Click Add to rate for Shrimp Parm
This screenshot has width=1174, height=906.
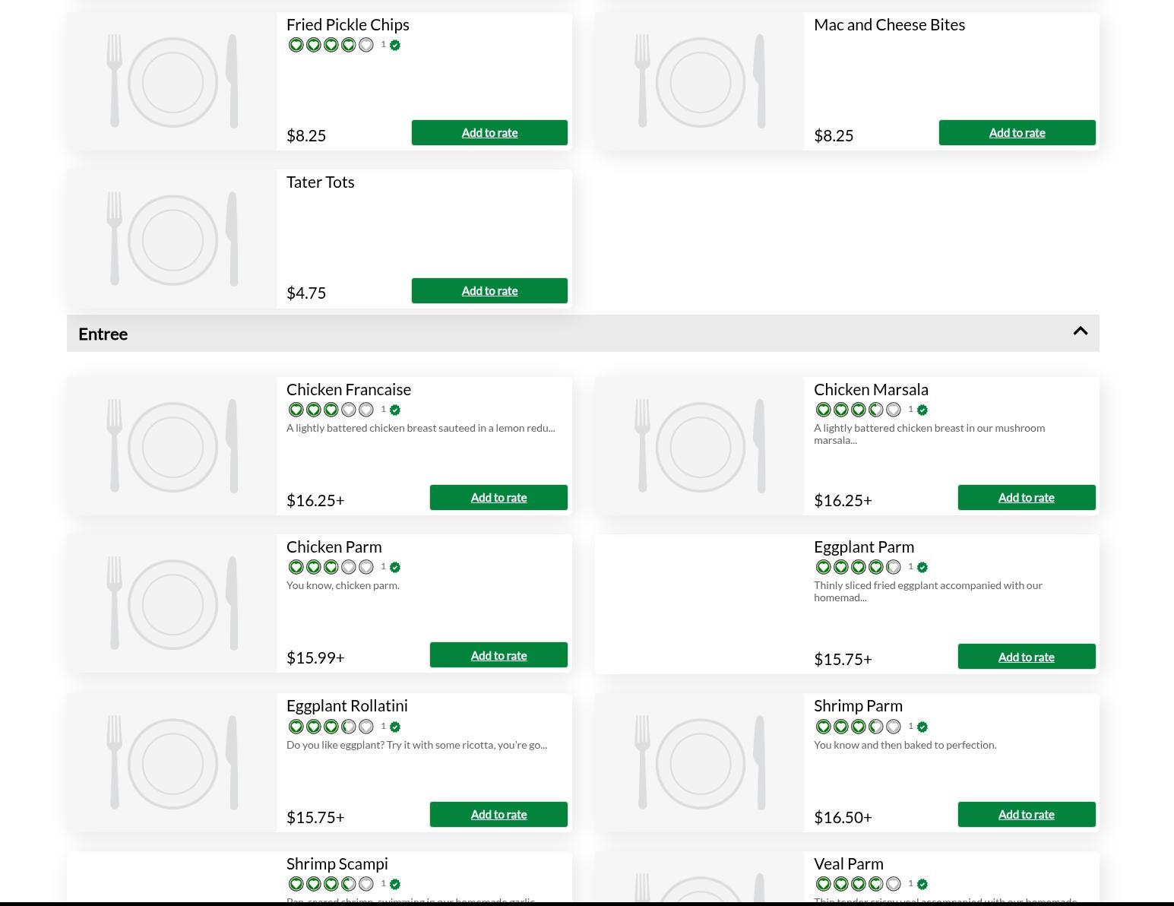pyautogui.click(x=1026, y=814)
